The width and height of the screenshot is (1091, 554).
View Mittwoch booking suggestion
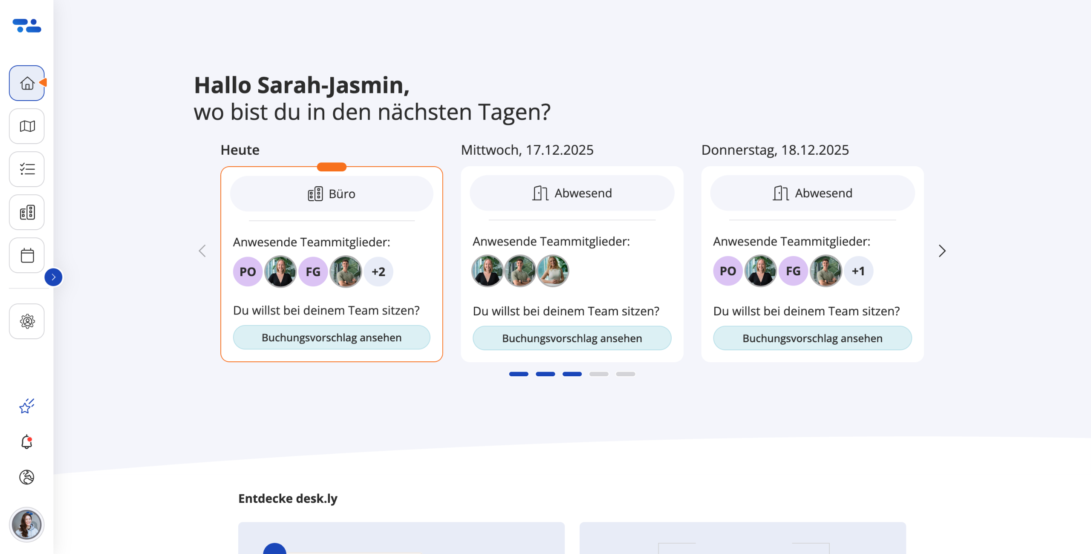(572, 338)
